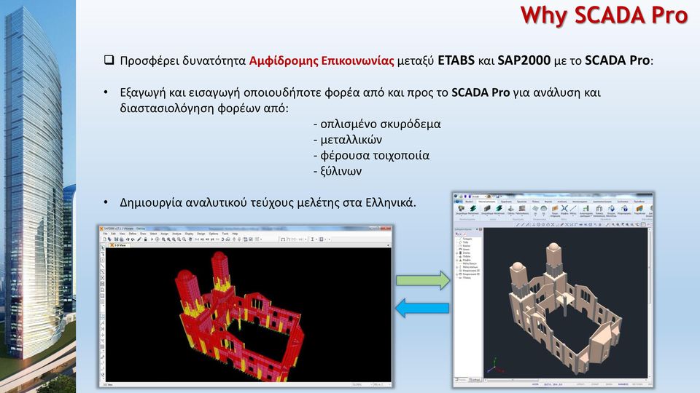Open Analyze menu in SAP2000 window

[176, 234]
